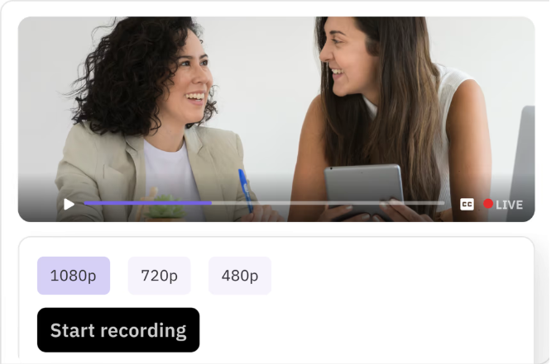
Task: Click the Start recording button
Action: pyautogui.click(x=118, y=330)
